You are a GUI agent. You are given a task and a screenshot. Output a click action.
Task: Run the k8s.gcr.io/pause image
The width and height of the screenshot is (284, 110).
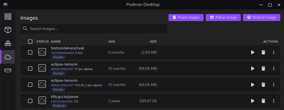pos(253,101)
